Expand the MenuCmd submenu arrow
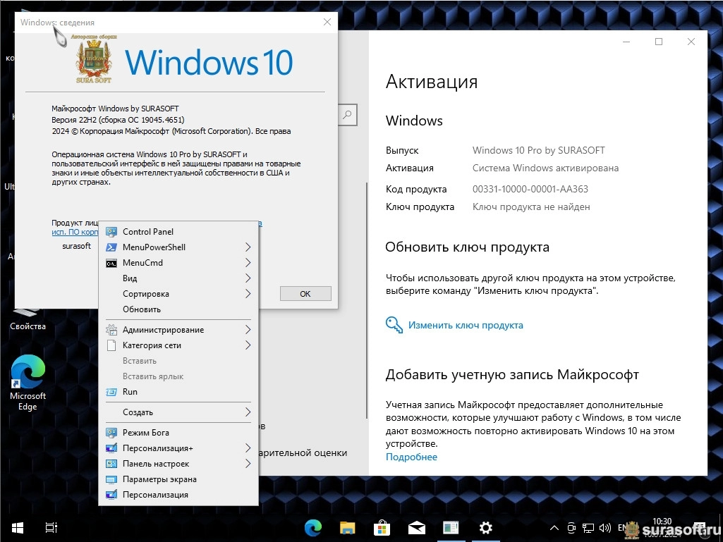 coord(248,263)
